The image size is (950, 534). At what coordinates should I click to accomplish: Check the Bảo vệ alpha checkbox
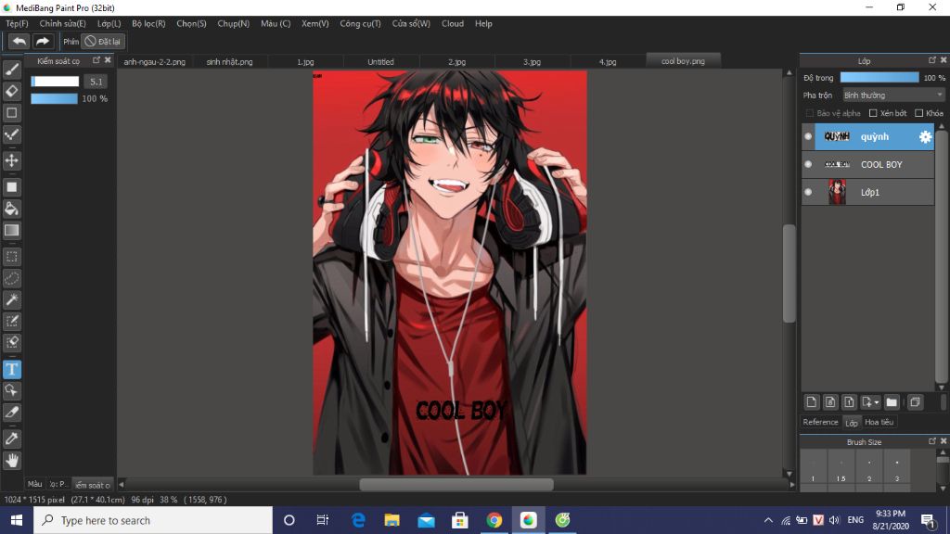[x=809, y=113]
